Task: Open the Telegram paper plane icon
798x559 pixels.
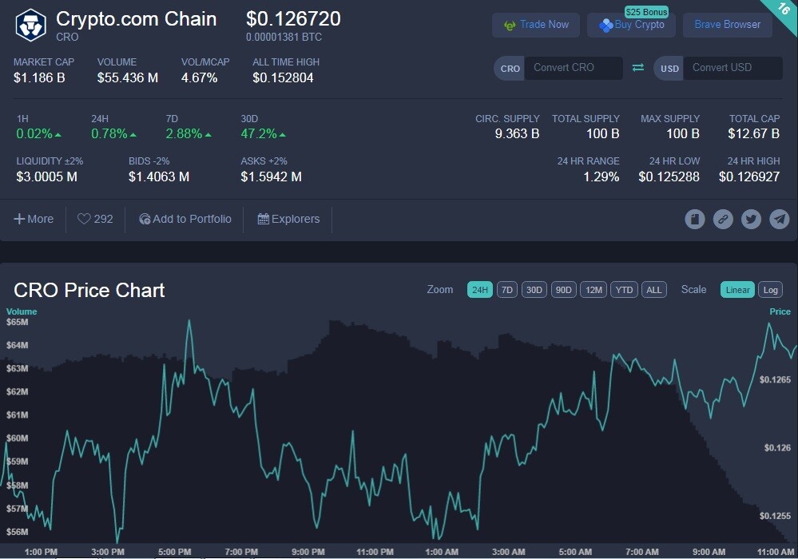Action: click(779, 220)
